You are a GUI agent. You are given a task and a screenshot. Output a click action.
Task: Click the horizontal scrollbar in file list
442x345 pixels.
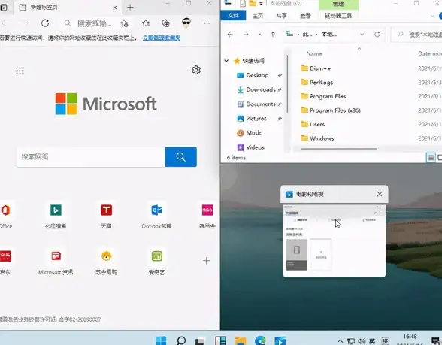point(338,149)
